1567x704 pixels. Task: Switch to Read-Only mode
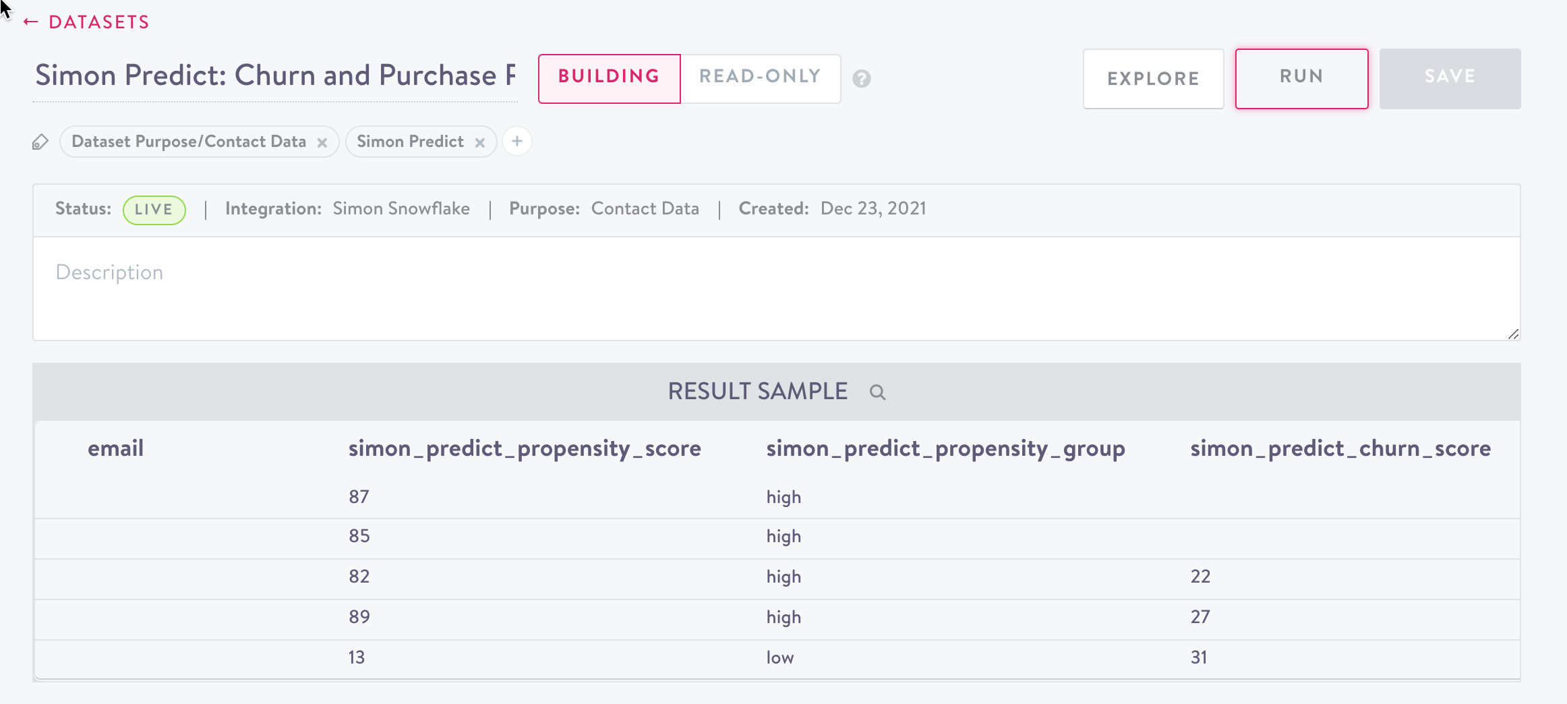coord(760,78)
